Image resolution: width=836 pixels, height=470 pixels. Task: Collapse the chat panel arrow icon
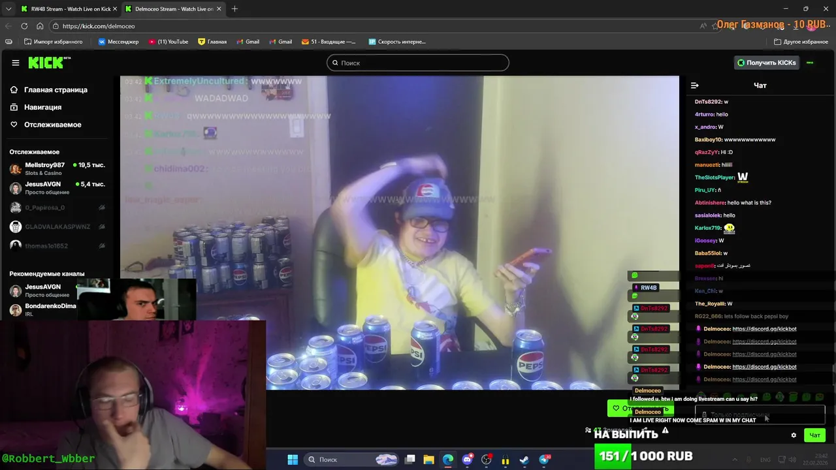point(695,86)
